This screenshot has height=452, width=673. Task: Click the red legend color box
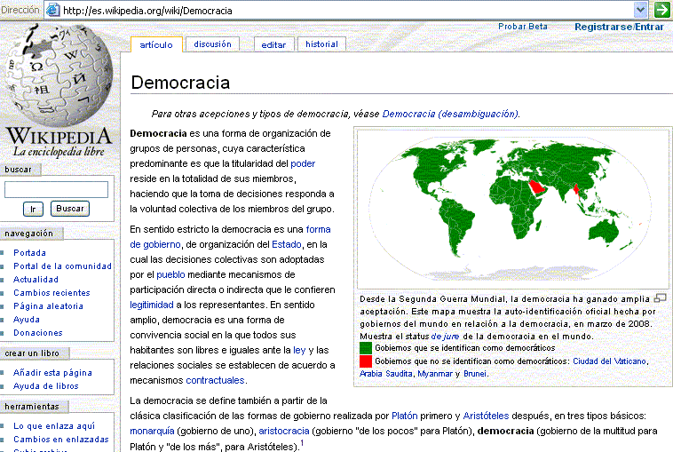pos(365,361)
